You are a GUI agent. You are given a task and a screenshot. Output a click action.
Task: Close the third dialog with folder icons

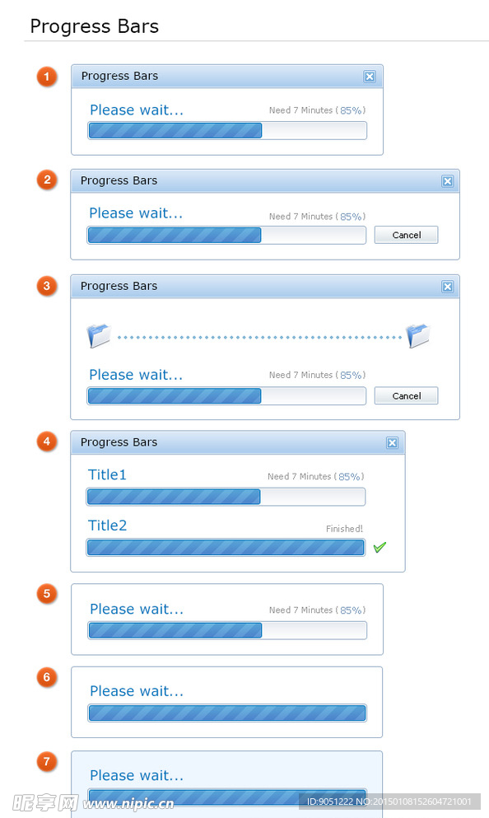447,287
